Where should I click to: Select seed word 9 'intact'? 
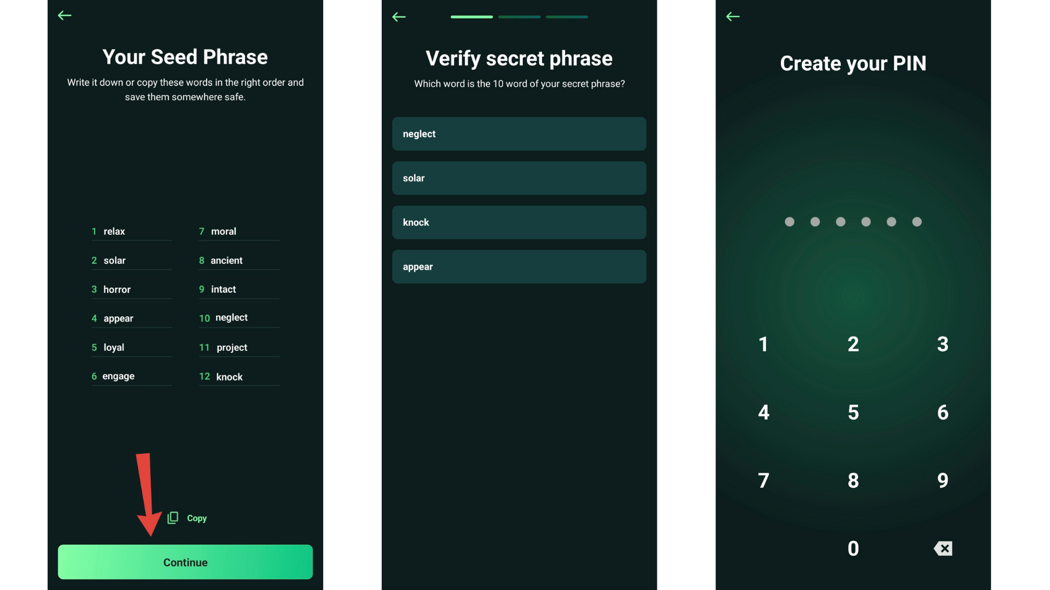point(239,290)
